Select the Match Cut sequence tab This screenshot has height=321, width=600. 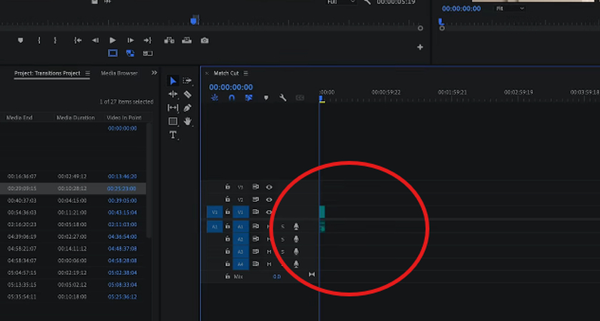(226, 73)
